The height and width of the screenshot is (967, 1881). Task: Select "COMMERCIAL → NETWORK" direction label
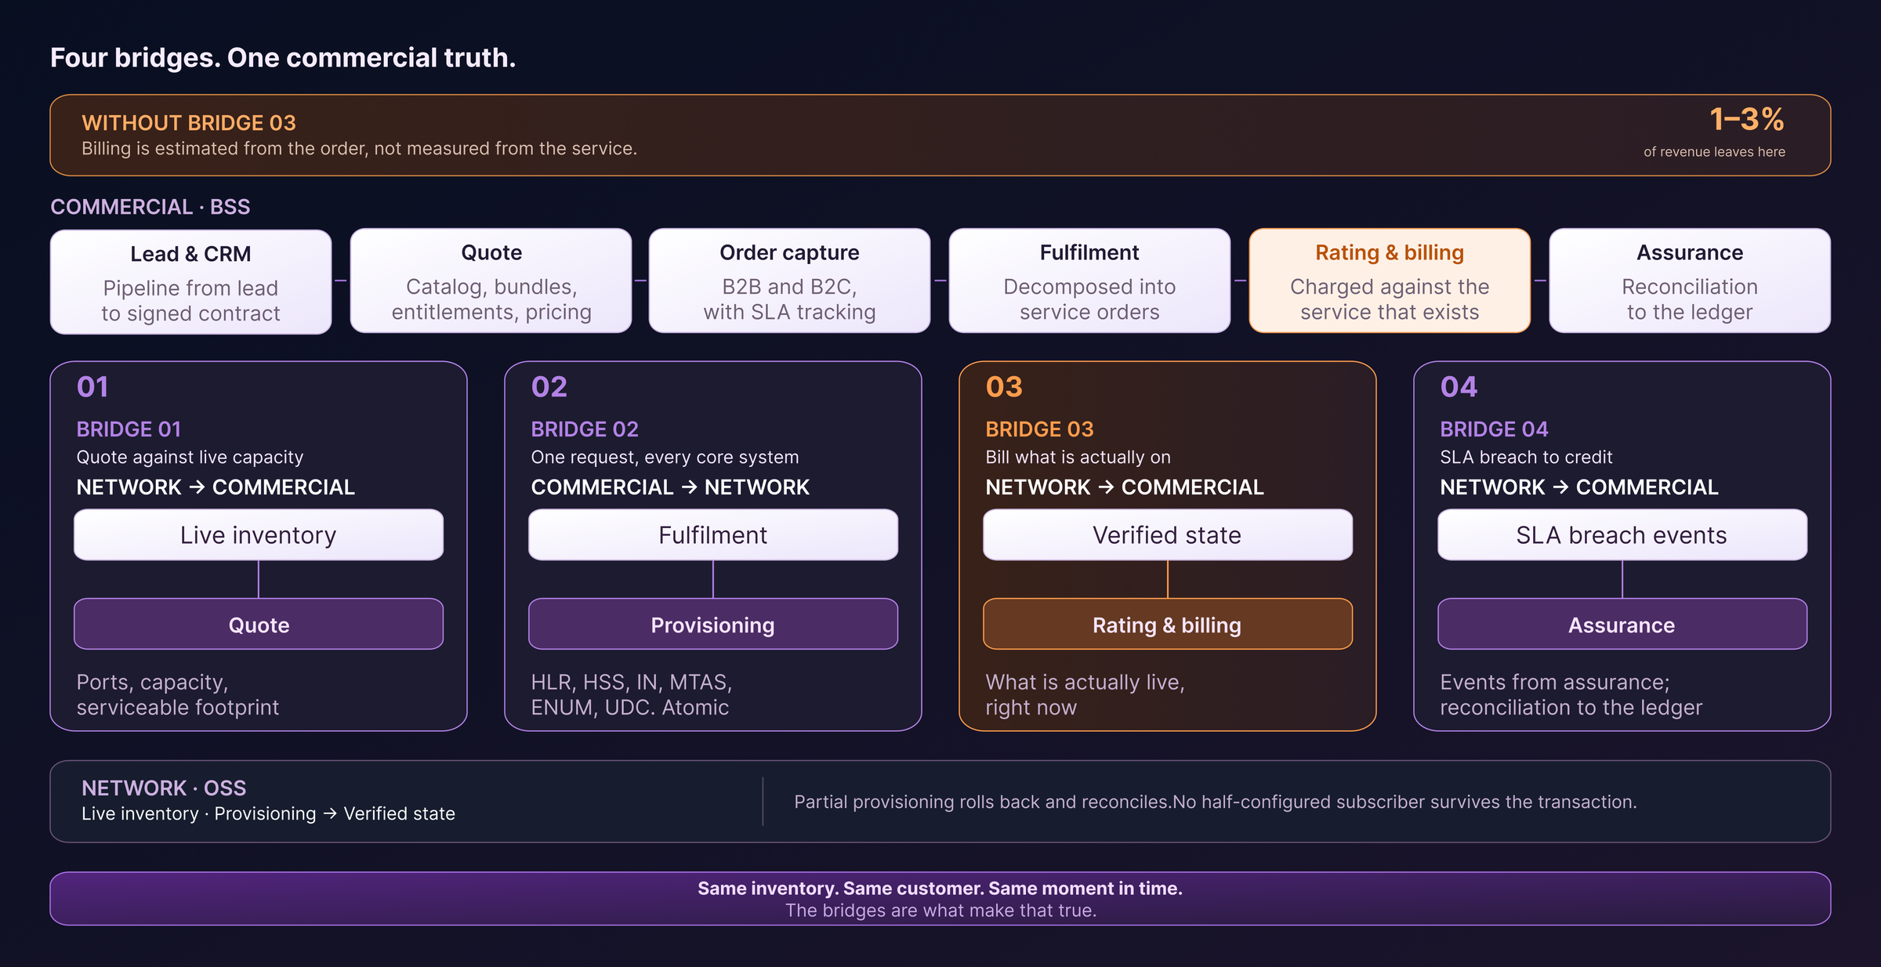[670, 487]
